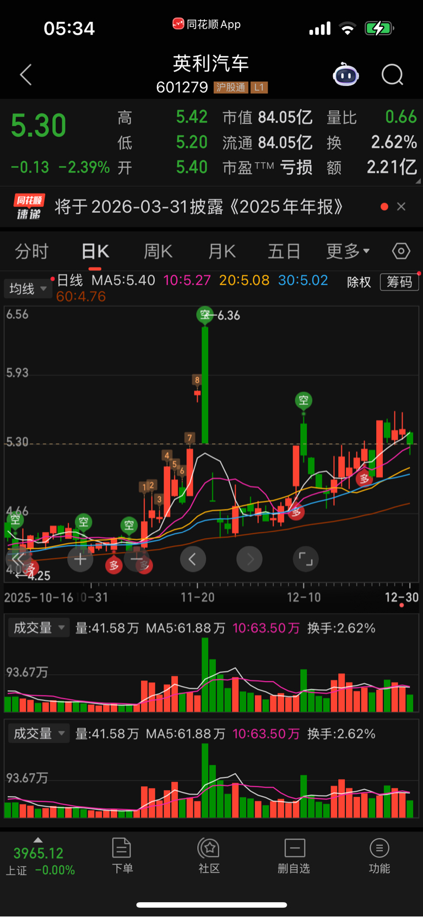Viewport: 423px width, 917px height.
Task: Dismiss the annual report notice banner
Action: coord(401,206)
